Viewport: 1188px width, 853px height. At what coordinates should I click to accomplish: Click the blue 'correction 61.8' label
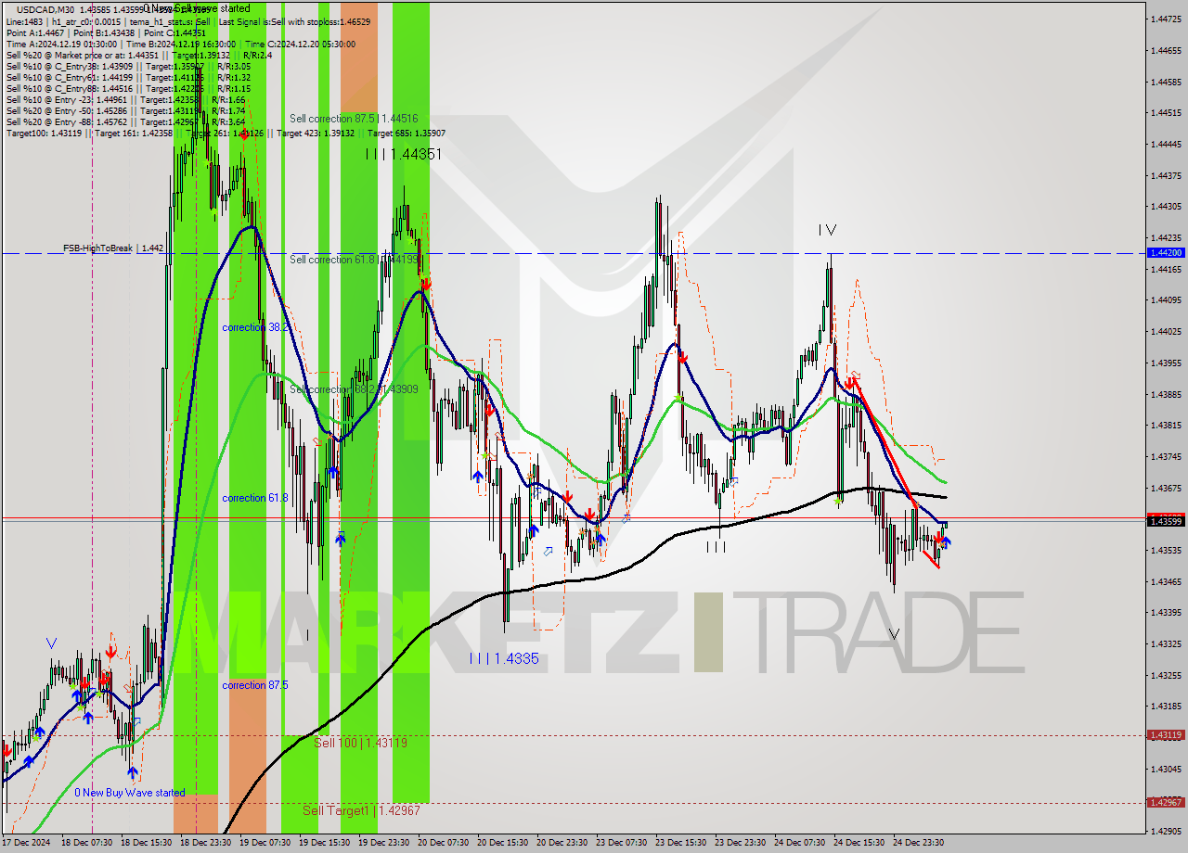point(255,498)
